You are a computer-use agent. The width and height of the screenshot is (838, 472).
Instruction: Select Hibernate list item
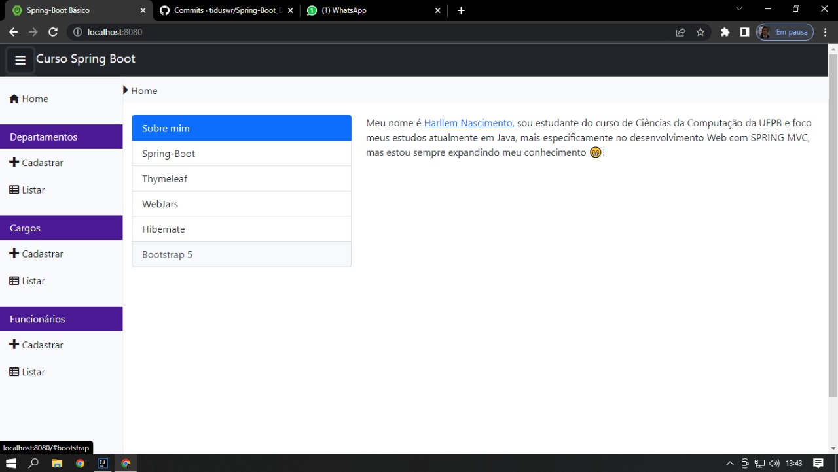242,229
